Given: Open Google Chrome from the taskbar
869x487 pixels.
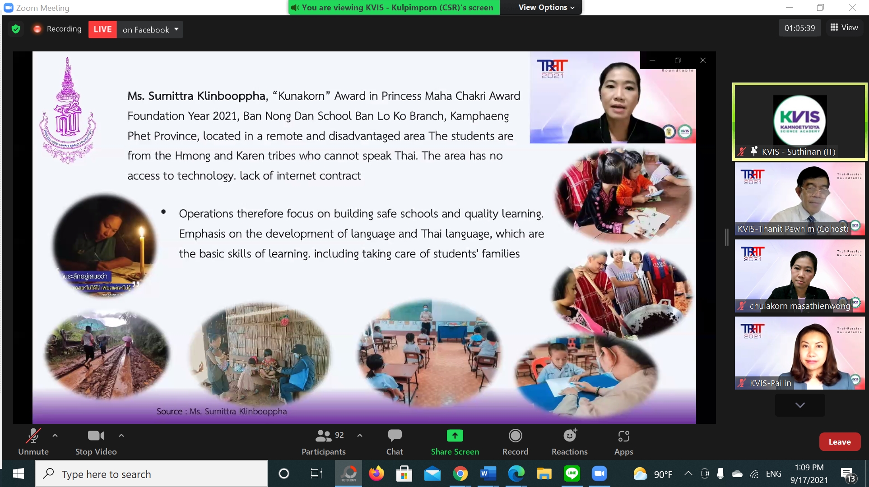Looking at the screenshot, I should [x=460, y=473].
